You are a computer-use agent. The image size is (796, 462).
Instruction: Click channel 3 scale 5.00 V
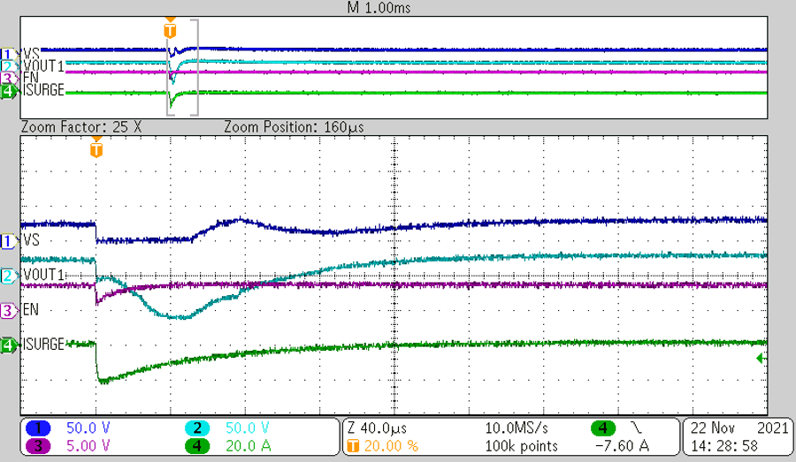coord(88,446)
